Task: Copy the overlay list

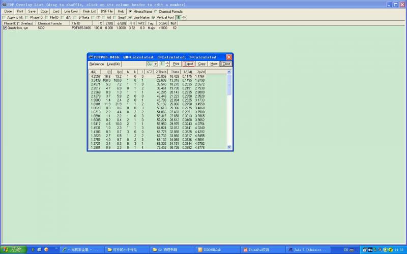Action: (x=44, y=11)
